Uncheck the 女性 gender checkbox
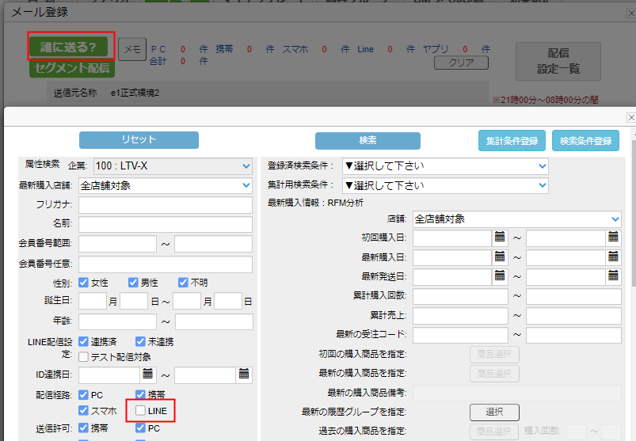The height and width of the screenshot is (441, 636). [x=84, y=283]
